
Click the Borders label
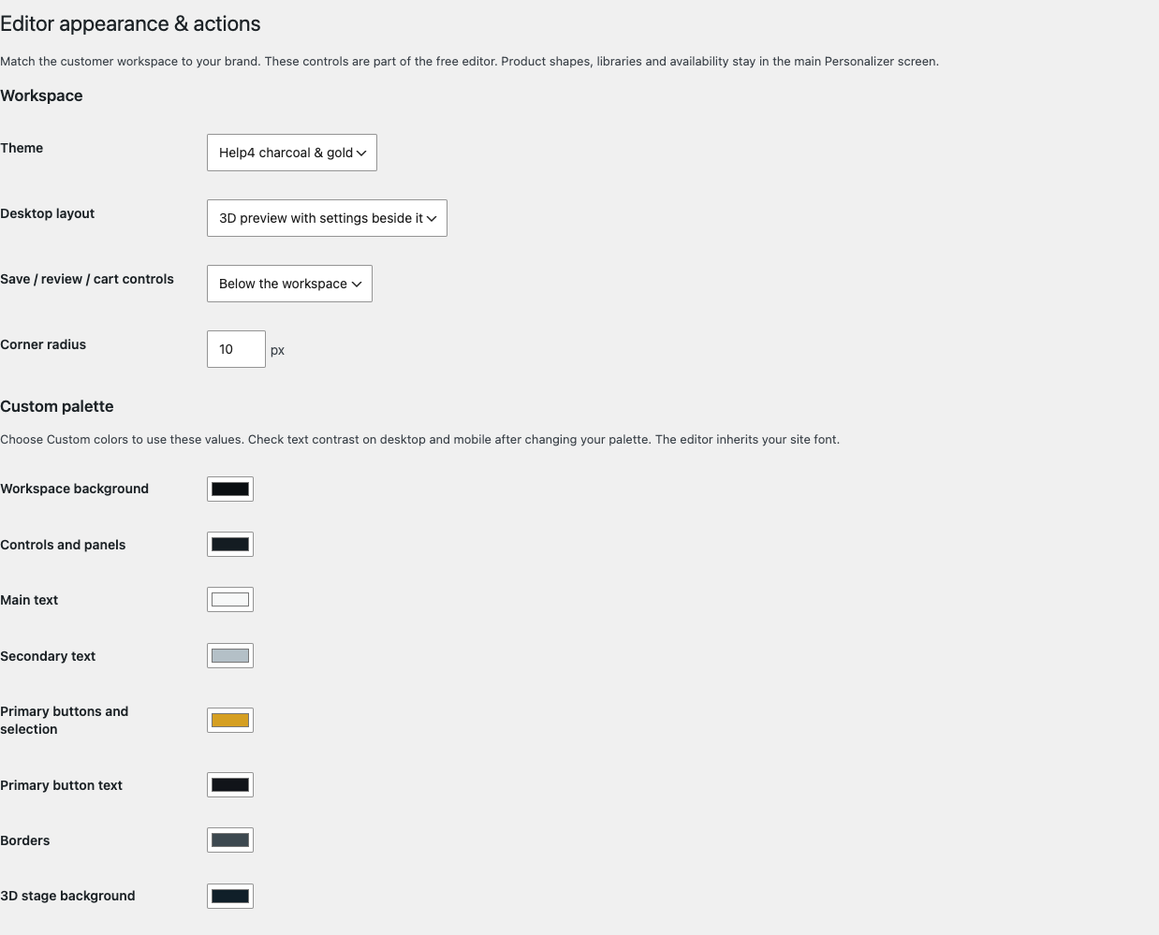coord(25,840)
